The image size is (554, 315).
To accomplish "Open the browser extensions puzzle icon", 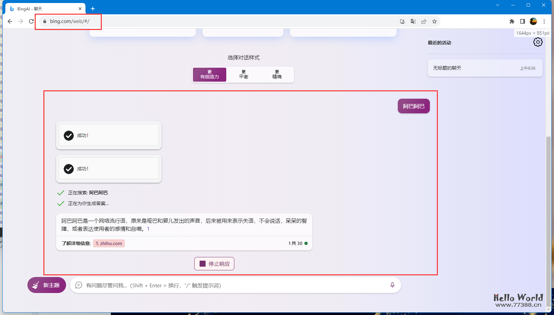I will tap(512, 21).
